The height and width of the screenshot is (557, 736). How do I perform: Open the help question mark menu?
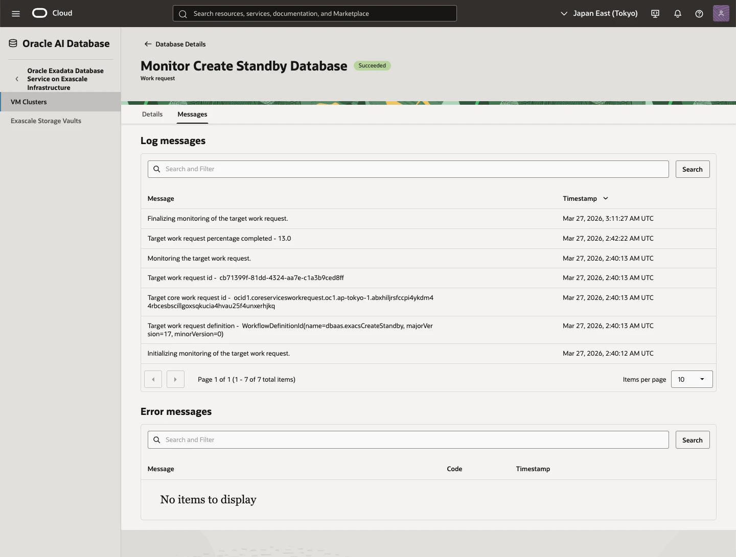point(699,14)
